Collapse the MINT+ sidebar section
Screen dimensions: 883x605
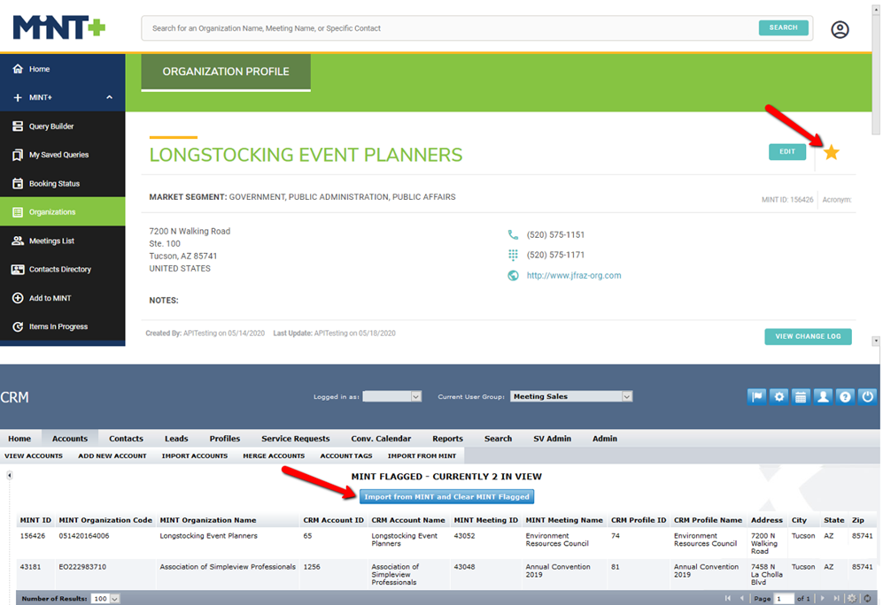pos(109,97)
